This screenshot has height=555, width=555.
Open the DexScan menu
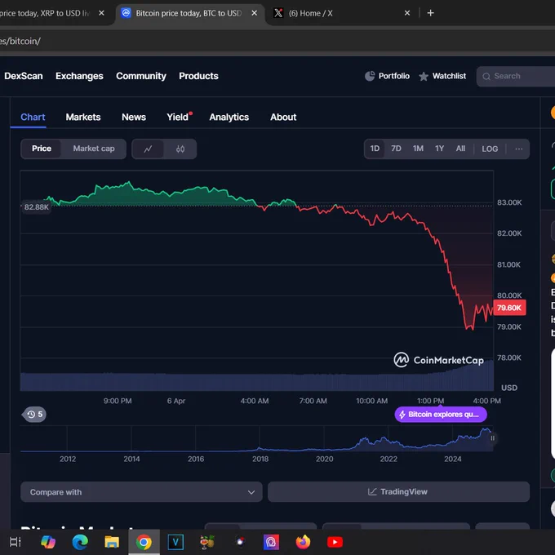[24, 76]
